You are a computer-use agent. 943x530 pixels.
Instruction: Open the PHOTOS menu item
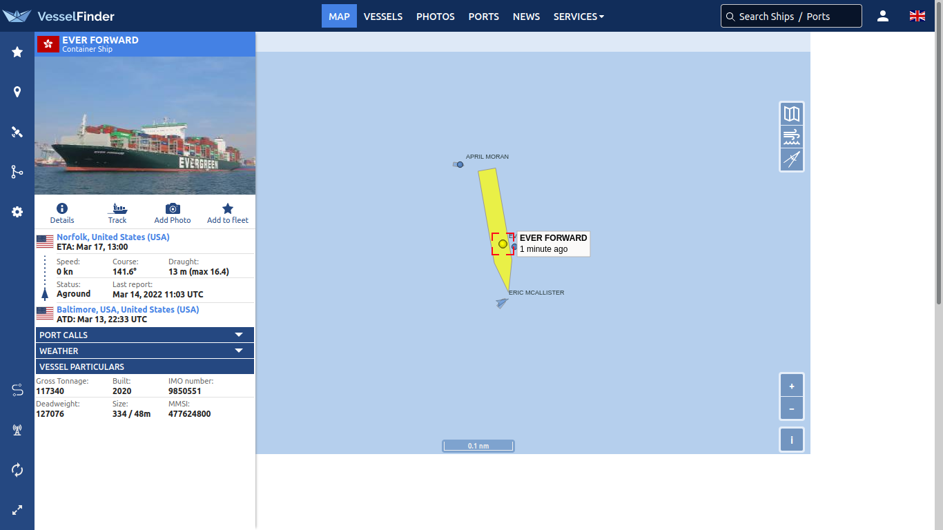pos(436,17)
